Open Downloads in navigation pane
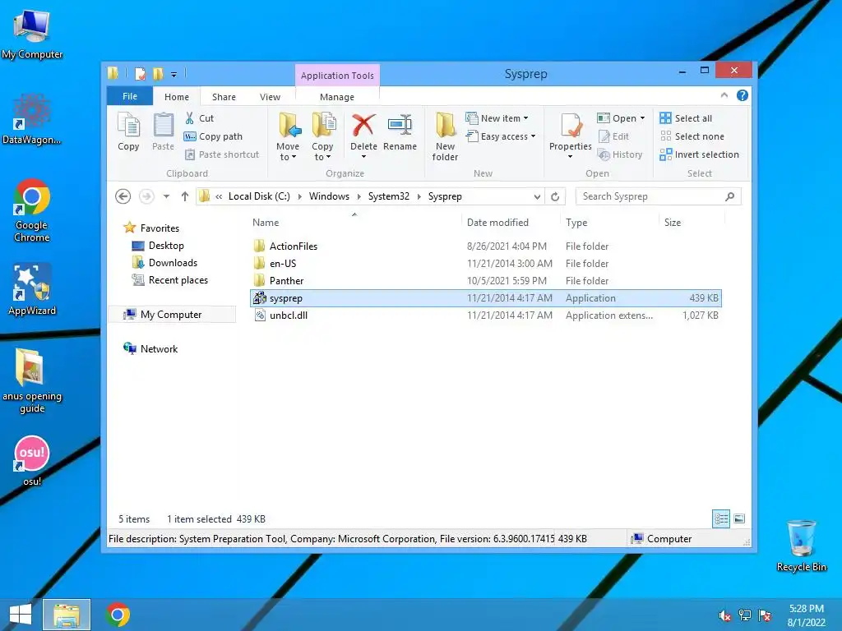 pos(173,263)
